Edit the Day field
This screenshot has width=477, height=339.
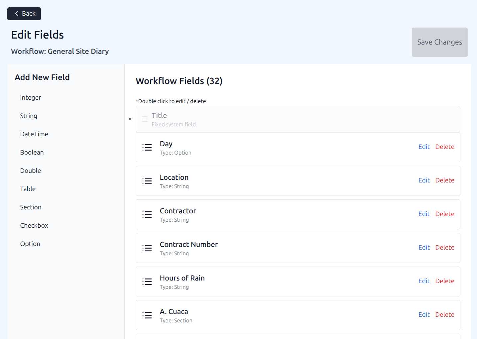point(424,147)
